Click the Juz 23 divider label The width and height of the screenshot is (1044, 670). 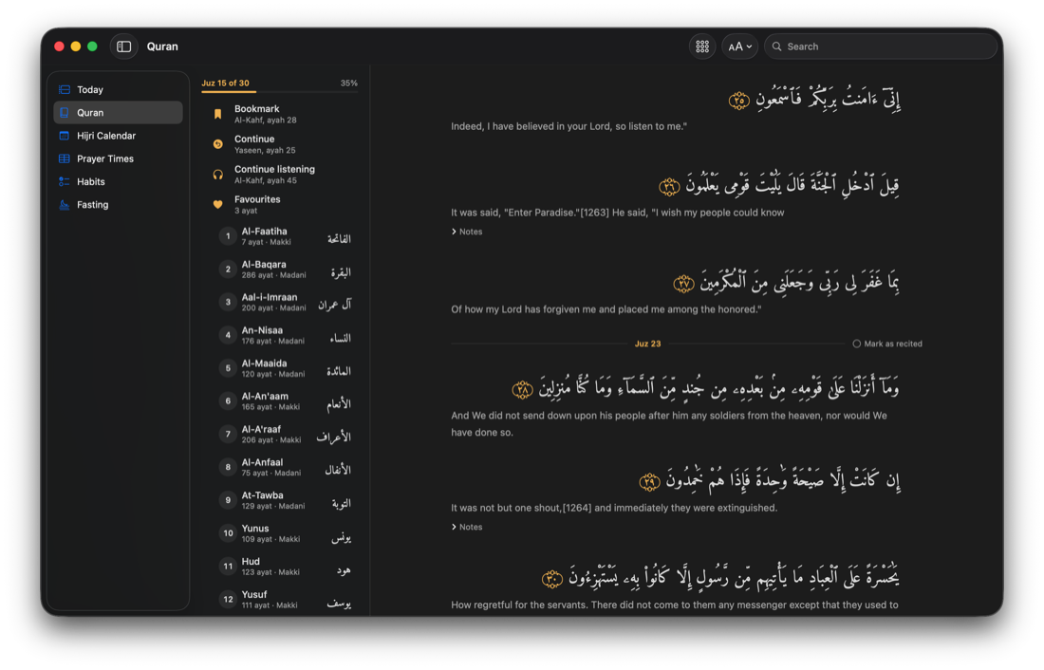coord(647,344)
